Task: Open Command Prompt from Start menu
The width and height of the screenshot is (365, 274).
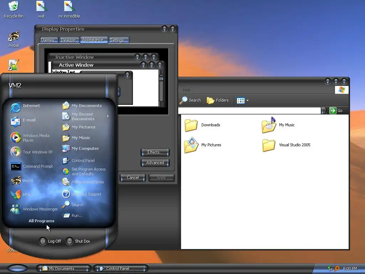Action: pyautogui.click(x=32, y=166)
